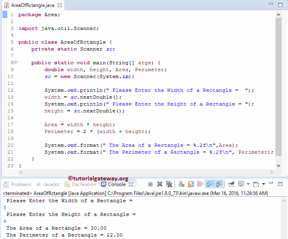Minimize the editor area
Image resolution: width=288 pixels, height=239 pixels.
click(271, 4)
